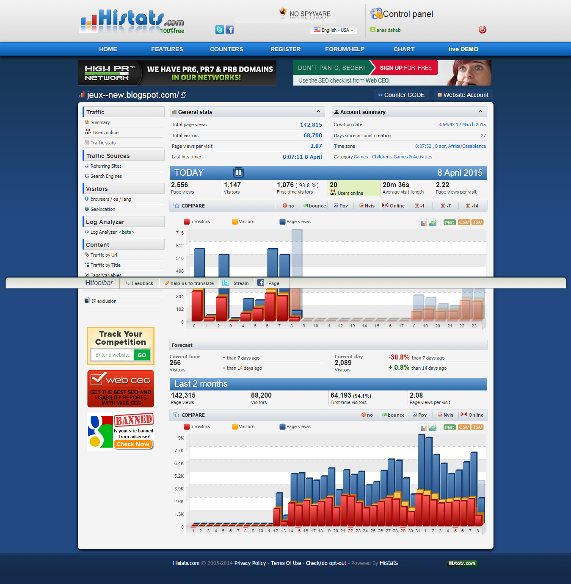This screenshot has width=571, height=584.
Task: Open Facebook Page on the Hitoolbar
Action: point(268,283)
